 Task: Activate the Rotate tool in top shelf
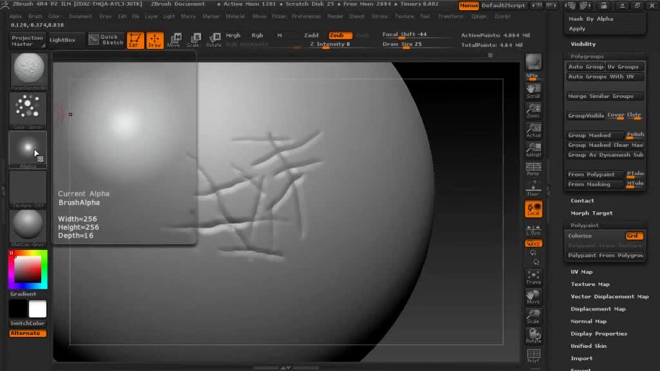[214, 41]
